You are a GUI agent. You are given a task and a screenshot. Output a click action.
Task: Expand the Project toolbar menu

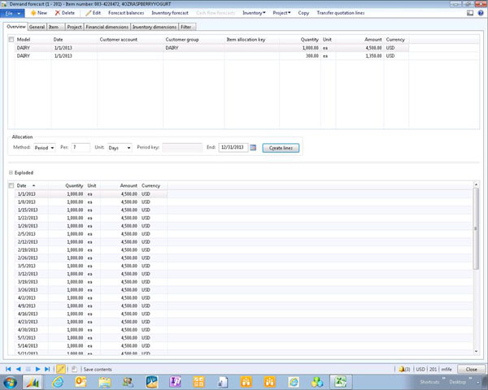pos(281,13)
